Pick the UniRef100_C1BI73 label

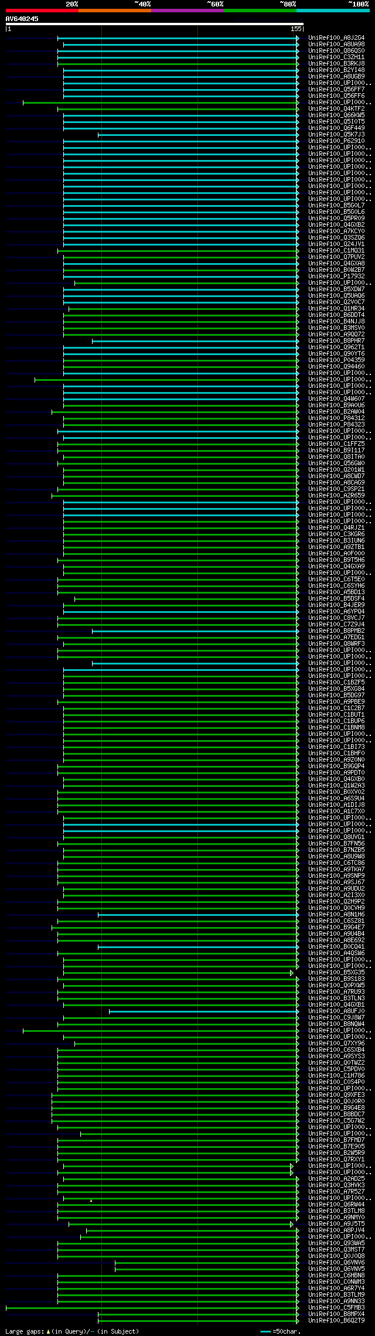coord(336,747)
